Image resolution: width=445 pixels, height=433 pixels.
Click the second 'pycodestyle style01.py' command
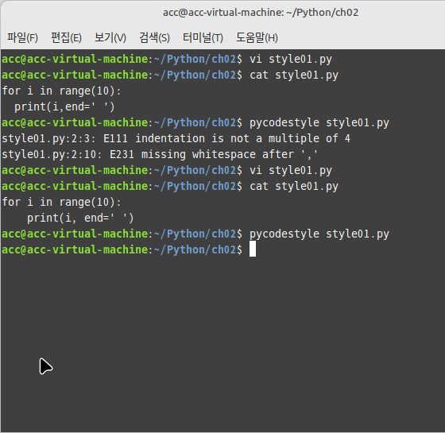click(319, 234)
